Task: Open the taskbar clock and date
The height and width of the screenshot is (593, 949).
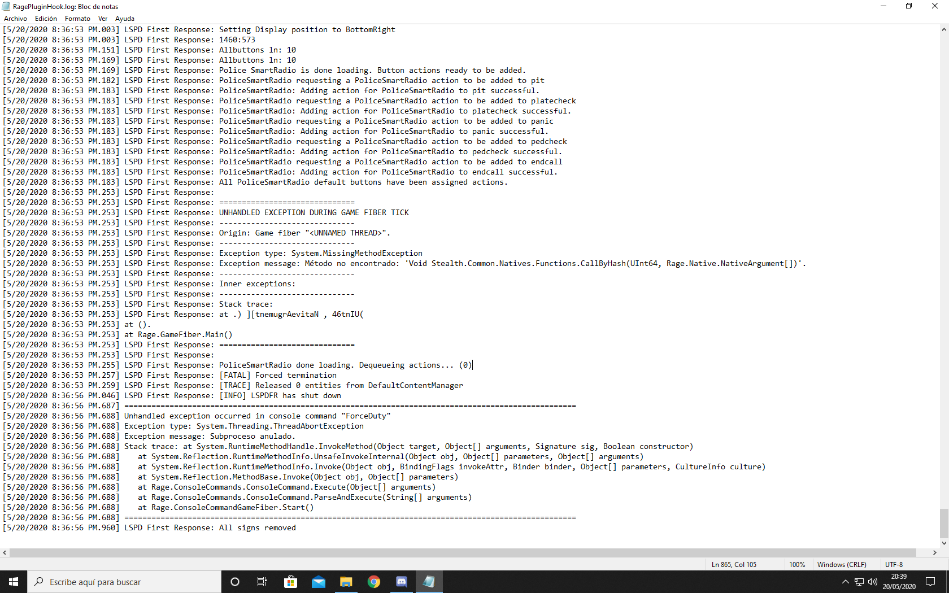Action: (899, 582)
